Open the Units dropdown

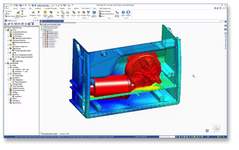coord(24,16)
